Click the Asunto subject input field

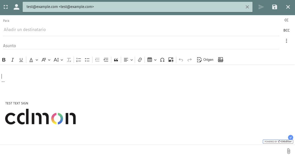click(141, 46)
